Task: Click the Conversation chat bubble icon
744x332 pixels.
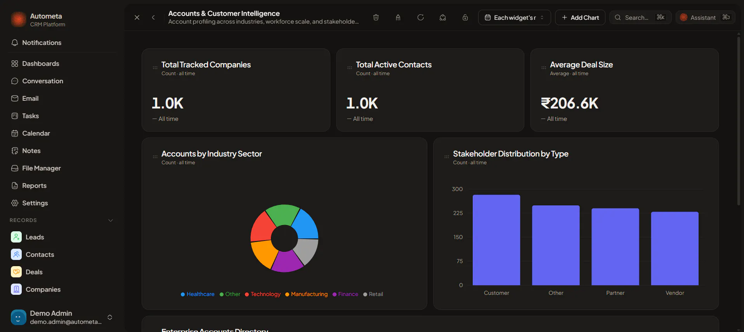Action: click(15, 81)
